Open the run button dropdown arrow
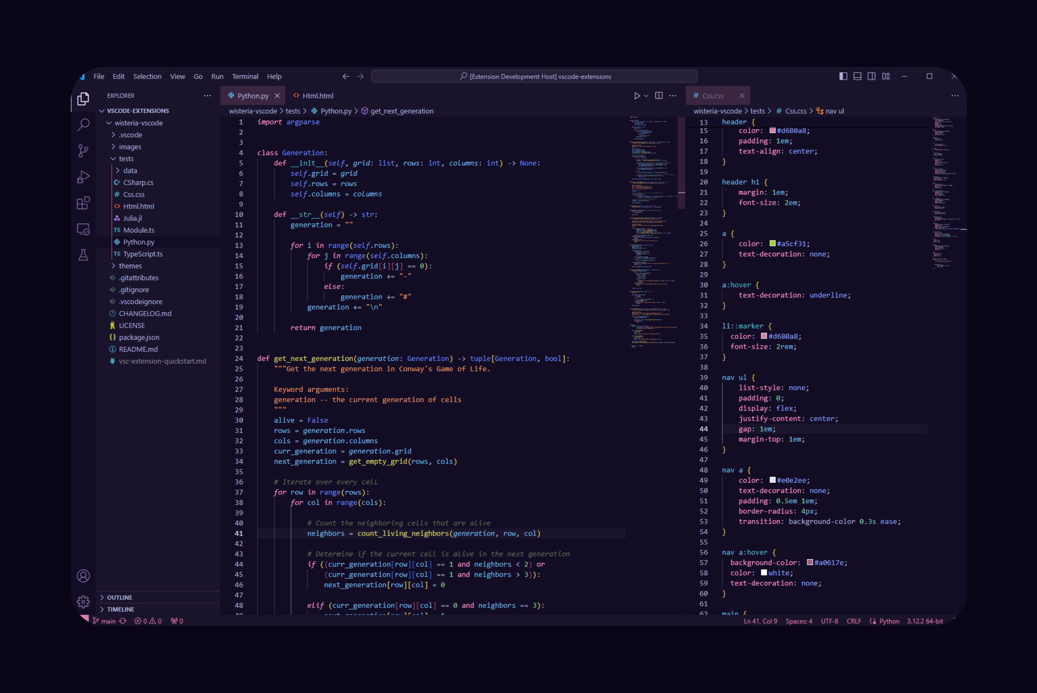Screen dimensions: 1037x693 [x=647, y=96]
